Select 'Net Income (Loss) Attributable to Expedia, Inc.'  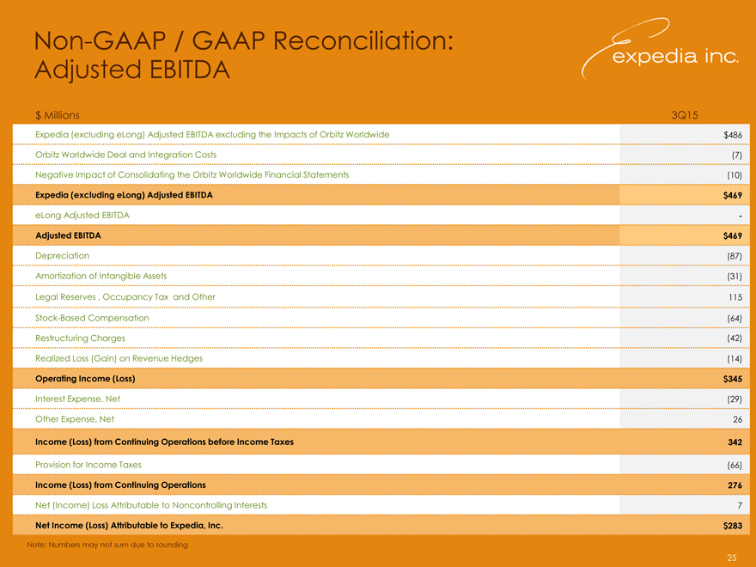(x=129, y=526)
